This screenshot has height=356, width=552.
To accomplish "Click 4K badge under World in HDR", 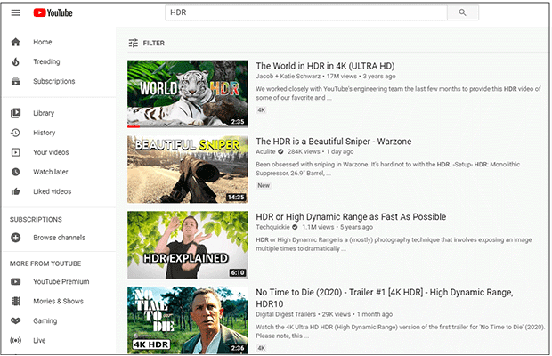I will (261, 110).
